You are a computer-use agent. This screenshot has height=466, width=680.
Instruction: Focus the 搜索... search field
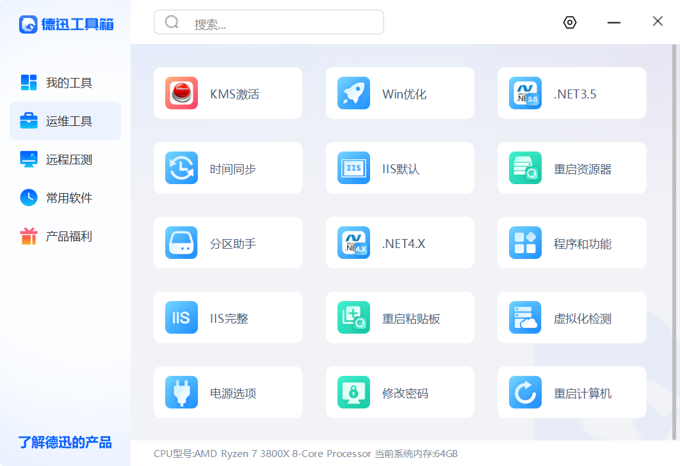tap(269, 22)
